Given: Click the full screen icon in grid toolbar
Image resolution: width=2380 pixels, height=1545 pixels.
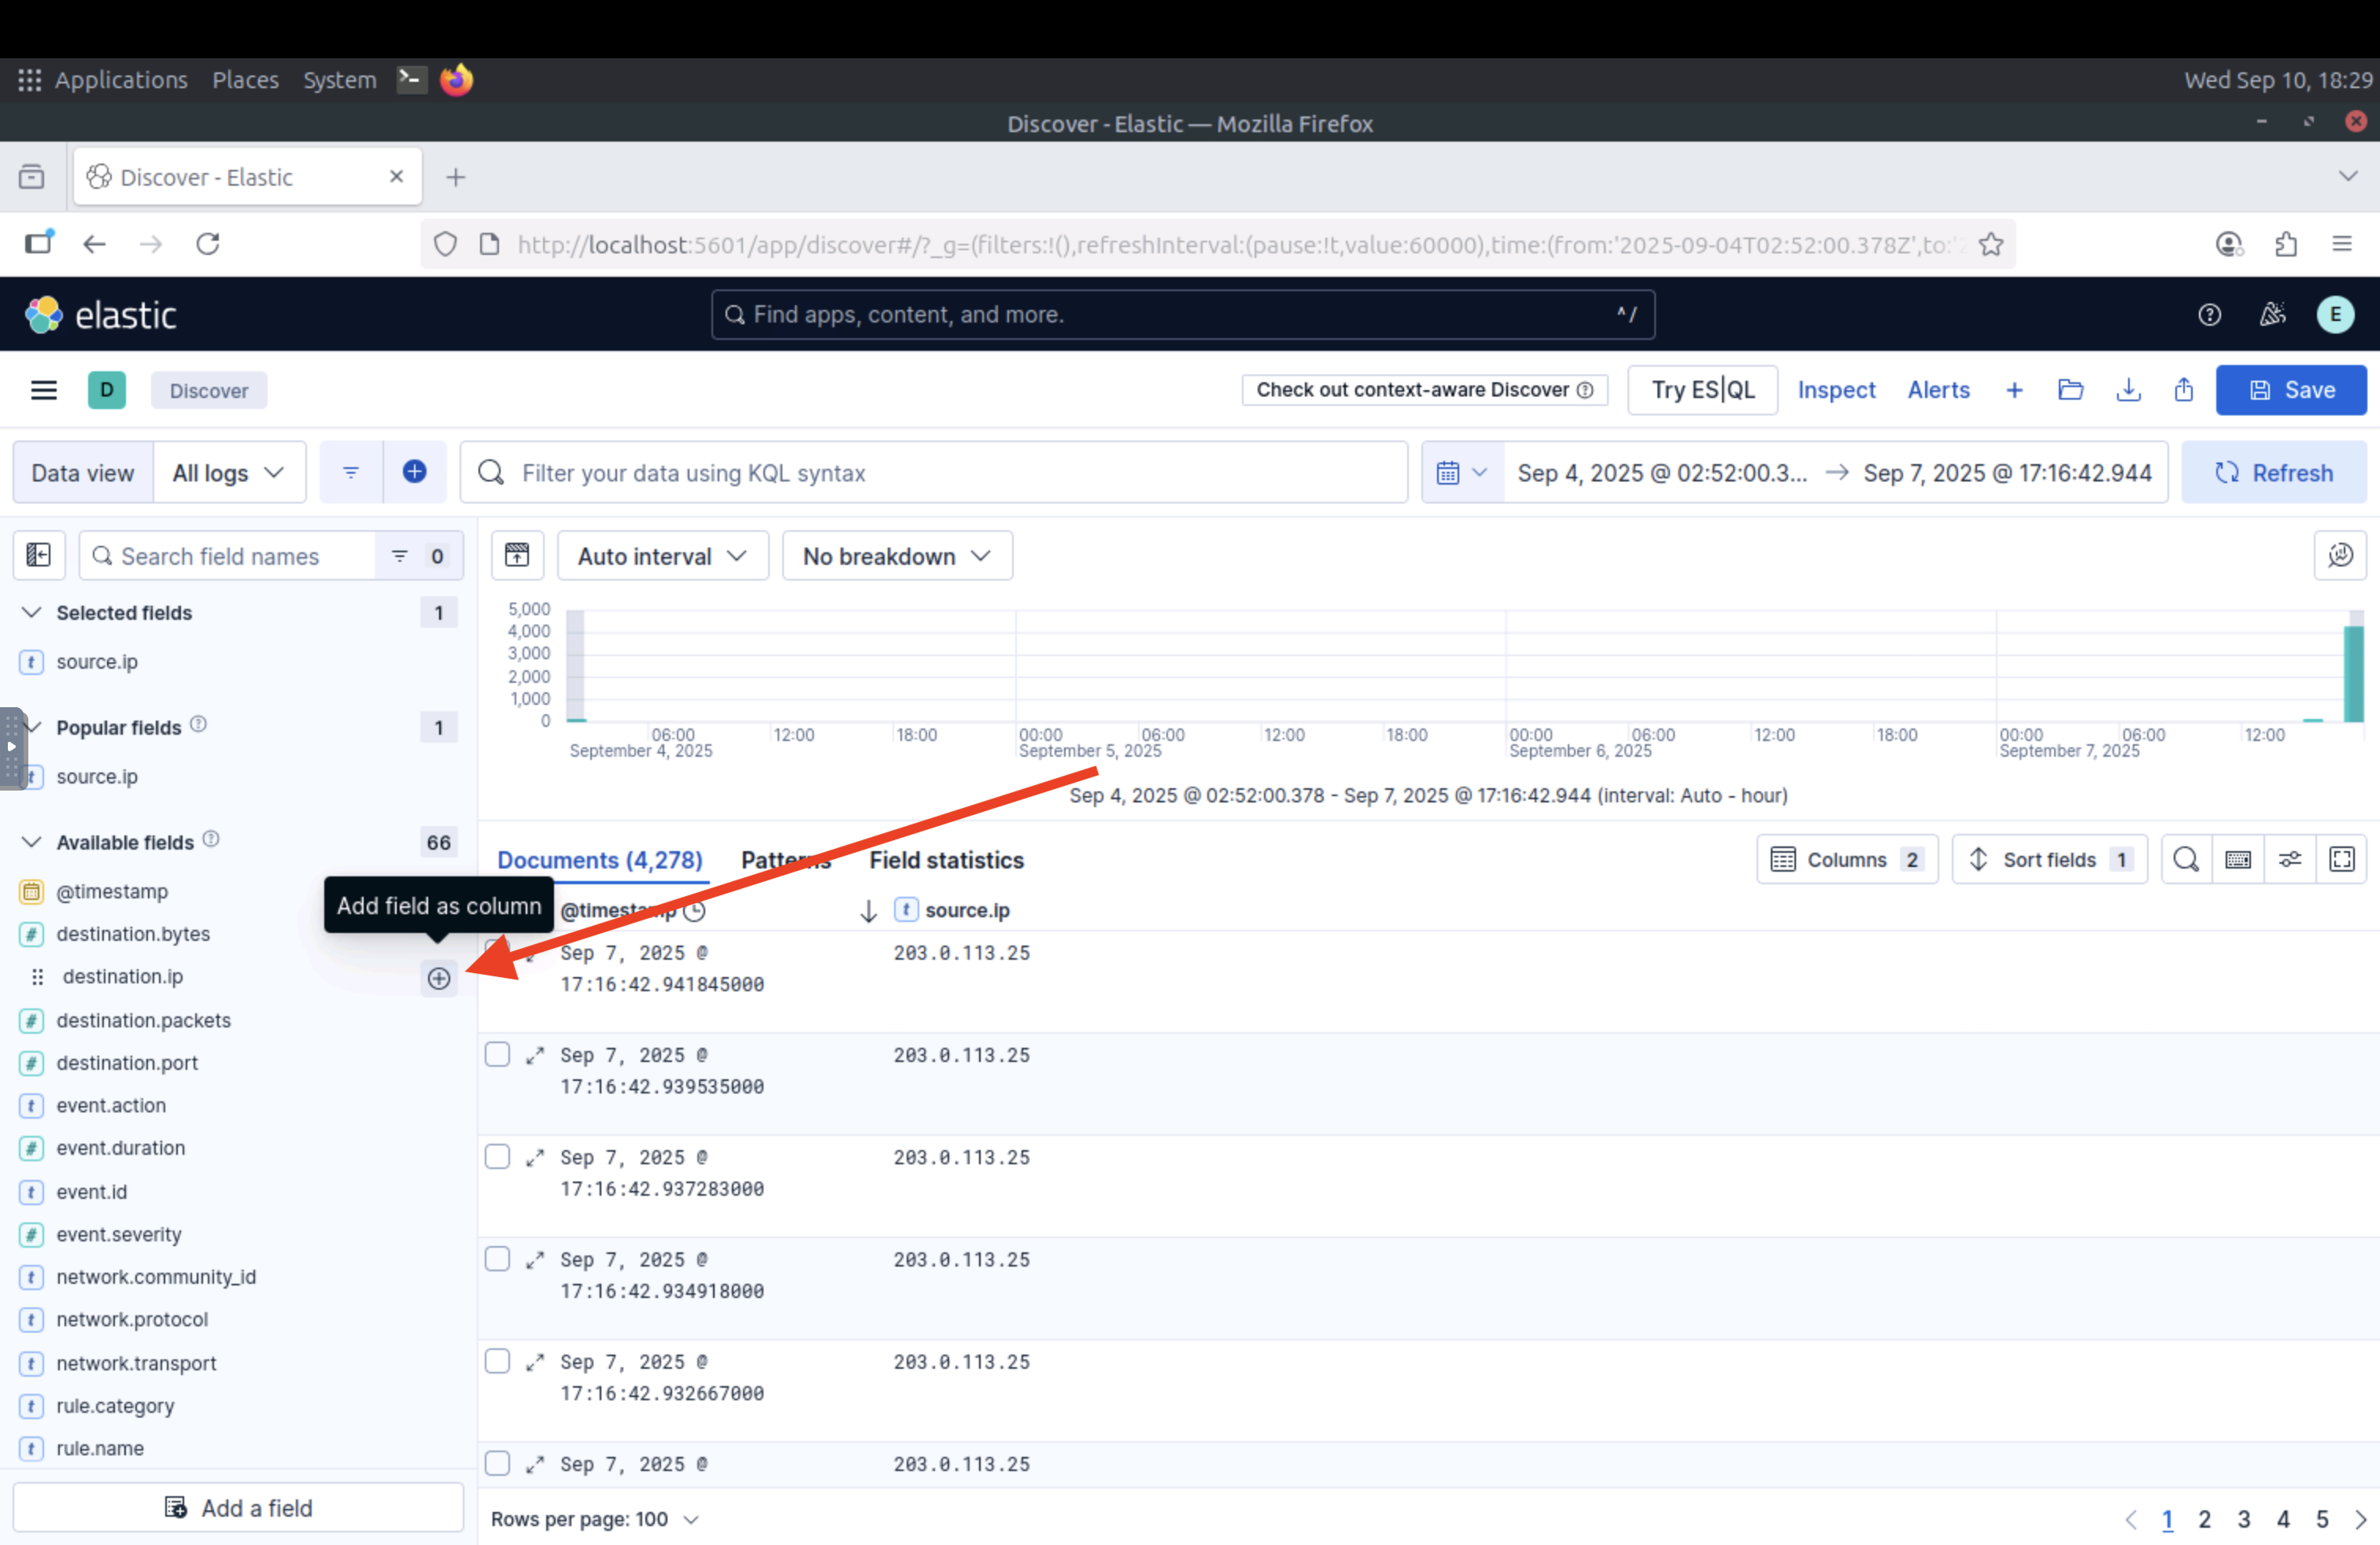Looking at the screenshot, I should point(2341,860).
